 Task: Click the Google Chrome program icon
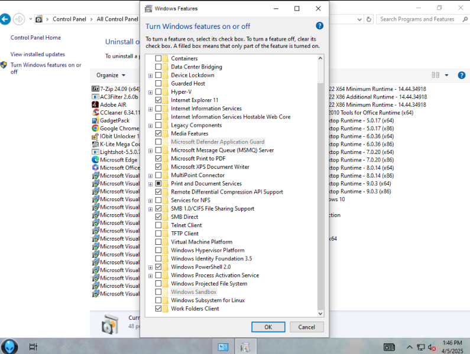[95, 128]
